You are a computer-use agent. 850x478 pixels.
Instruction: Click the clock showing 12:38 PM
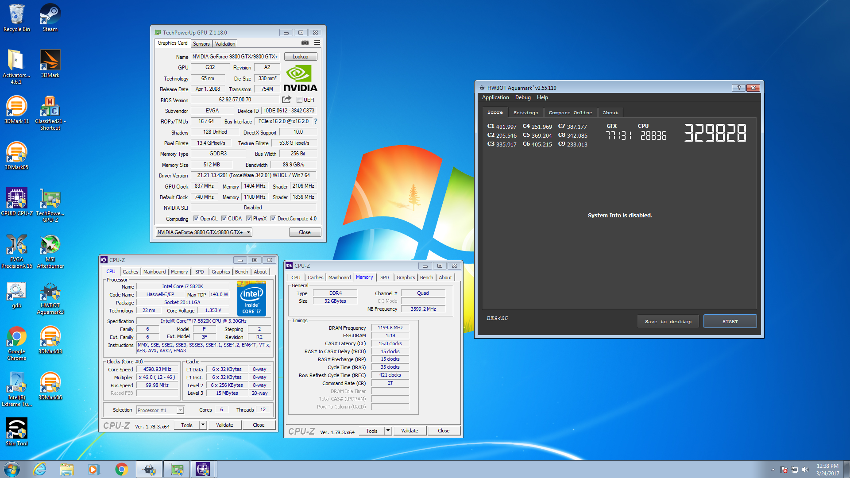827,466
